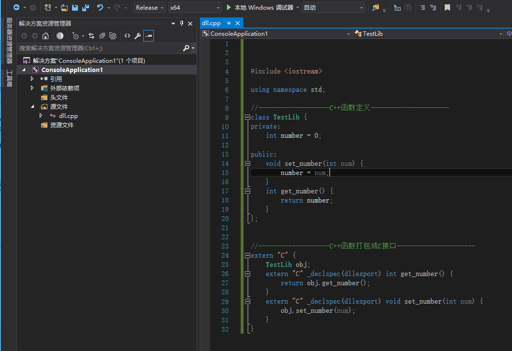The height and width of the screenshot is (351, 512).
Task: Click the Find in Files icon
Action: click(x=376, y=8)
